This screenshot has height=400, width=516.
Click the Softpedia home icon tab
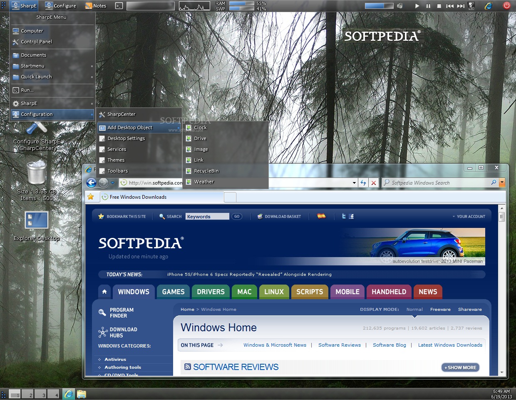click(104, 292)
